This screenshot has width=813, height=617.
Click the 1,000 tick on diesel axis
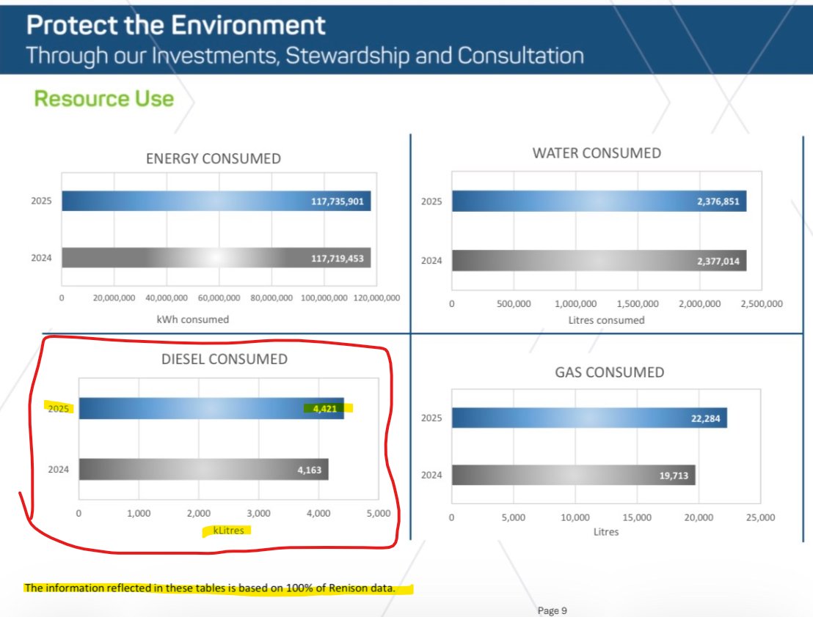pyautogui.click(x=139, y=514)
